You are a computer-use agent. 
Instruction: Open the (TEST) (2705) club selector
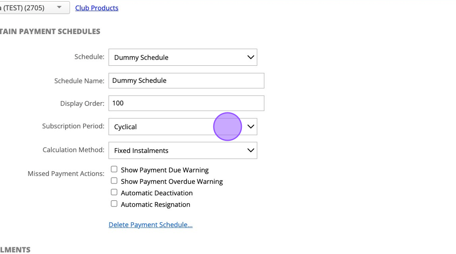tap(34, 8)
